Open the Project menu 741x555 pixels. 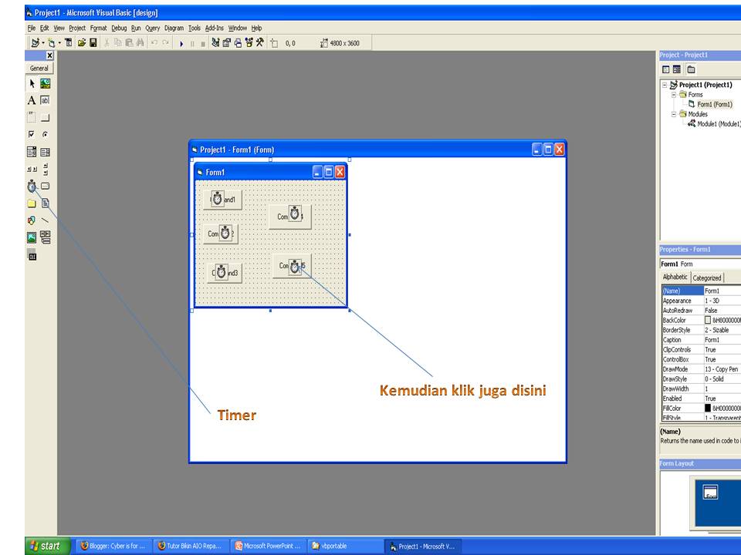pos(77,28)
